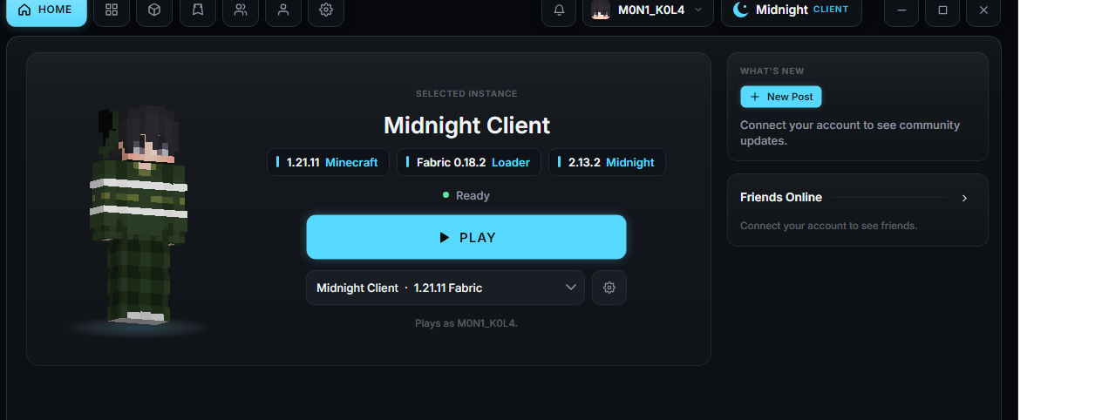
Task: Open the four-squares grid icon tab
Action: pos(112,10)
